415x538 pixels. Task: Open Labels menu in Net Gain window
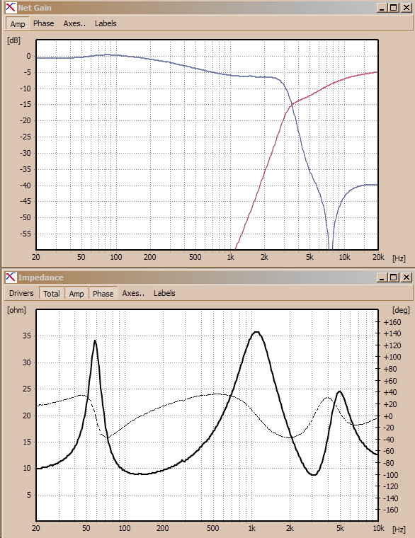(x=106, y=23)
